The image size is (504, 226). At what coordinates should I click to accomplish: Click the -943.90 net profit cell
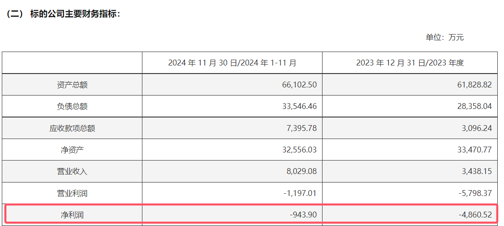(303, 215)
